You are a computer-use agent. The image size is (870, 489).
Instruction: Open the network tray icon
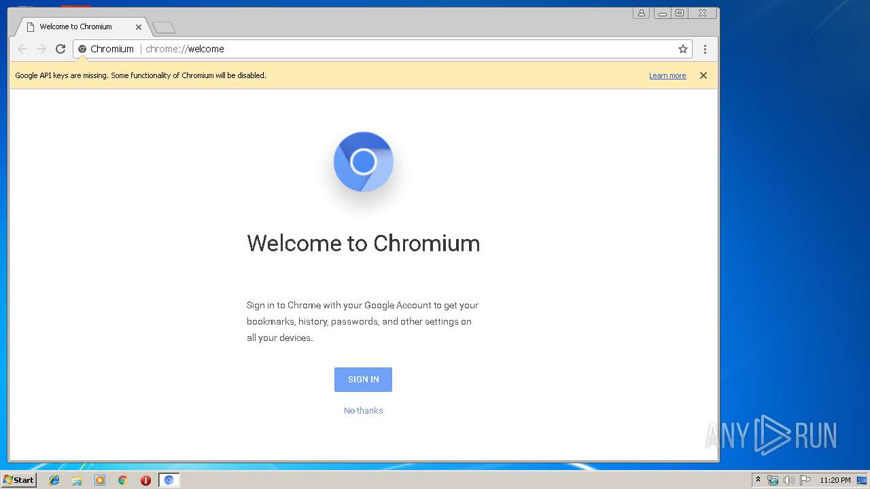773,480
